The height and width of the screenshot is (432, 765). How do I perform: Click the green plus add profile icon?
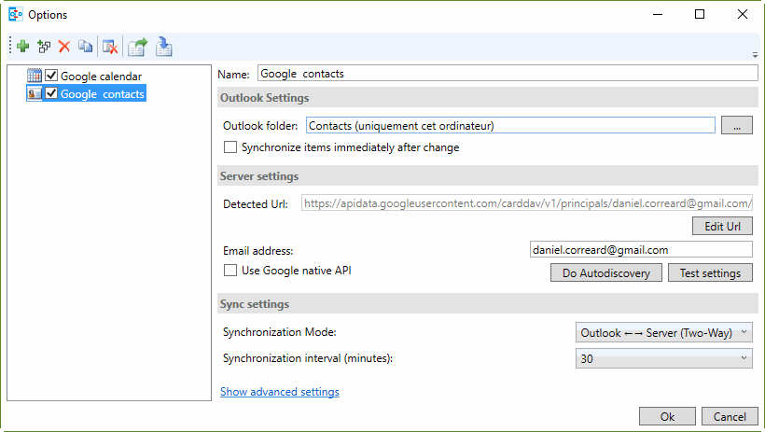point(23,46)
